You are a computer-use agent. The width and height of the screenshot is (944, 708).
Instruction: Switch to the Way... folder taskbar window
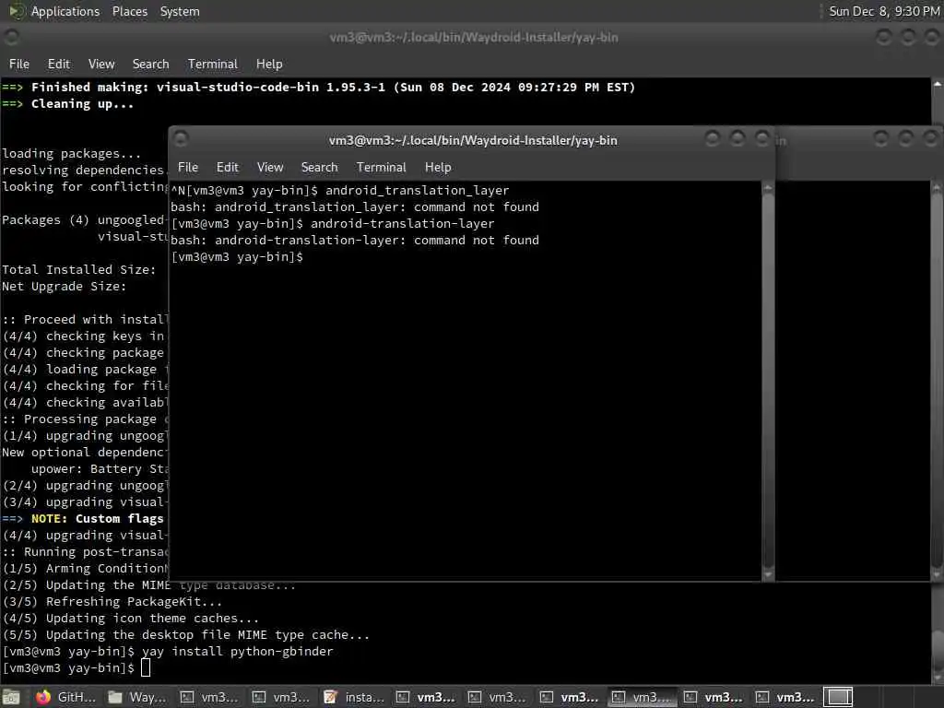click(x=137, y=697)
